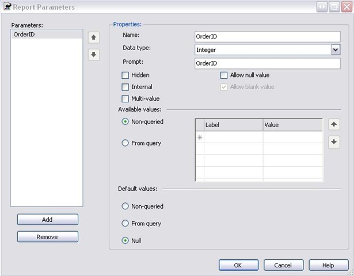Screen dimensions: 354x276
Task: Click the Report Parameters title bar icon
Action: 7,6
